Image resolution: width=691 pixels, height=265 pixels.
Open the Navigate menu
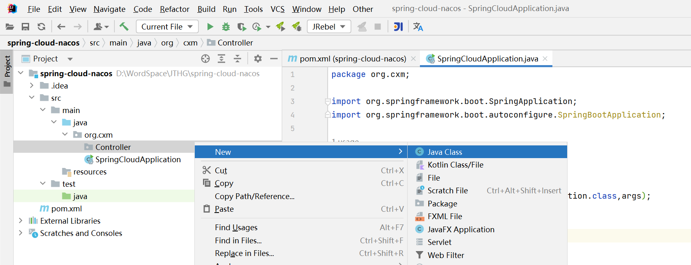pos(109,9)
